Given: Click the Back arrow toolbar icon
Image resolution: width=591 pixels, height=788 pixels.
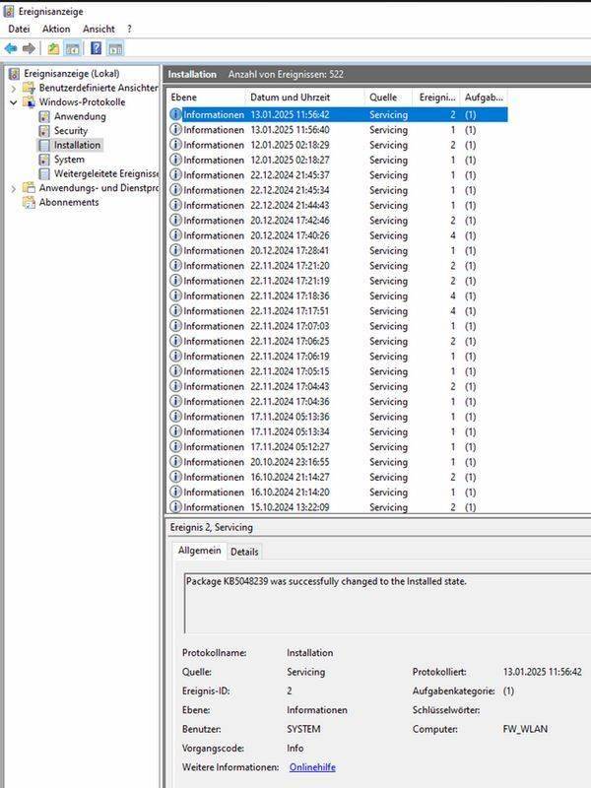Looking at the screenshot, I should click(11, 48).
